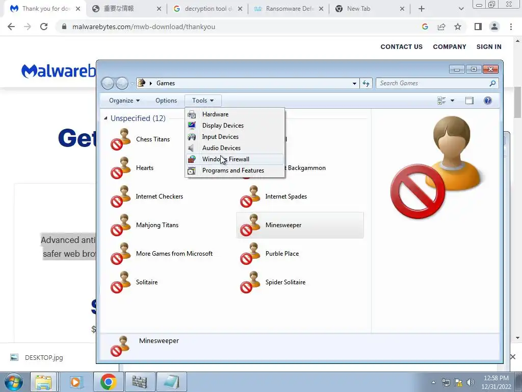Image resolution: width=522 pixels, height=392 pixels.
Task: Open Windows Media Player taskbar icon
Action: click(76, 382)
